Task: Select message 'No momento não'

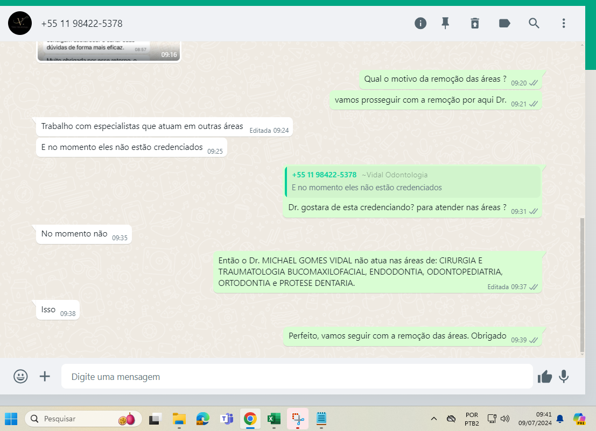Action: pyautogui.click(x=84, y=234)
